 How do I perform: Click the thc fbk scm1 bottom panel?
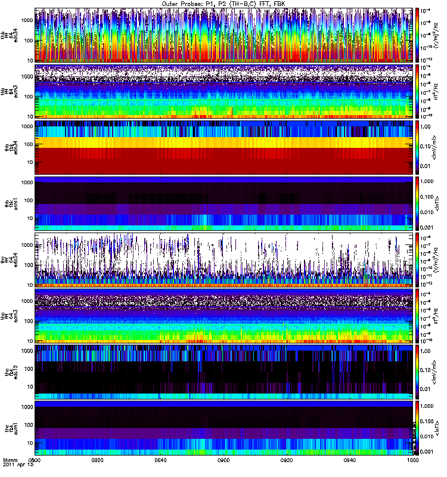224,428
